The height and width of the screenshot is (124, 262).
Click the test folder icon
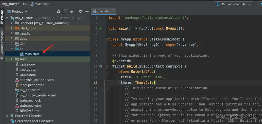tap(17, 59)
